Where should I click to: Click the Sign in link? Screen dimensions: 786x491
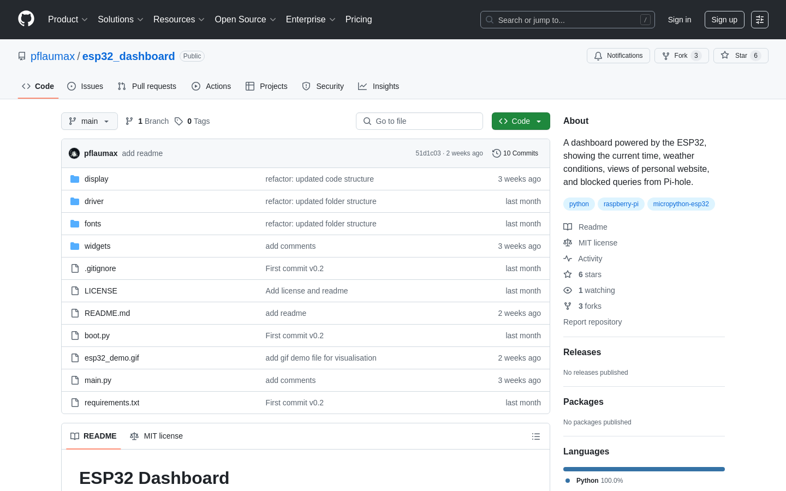coord(680,20)
